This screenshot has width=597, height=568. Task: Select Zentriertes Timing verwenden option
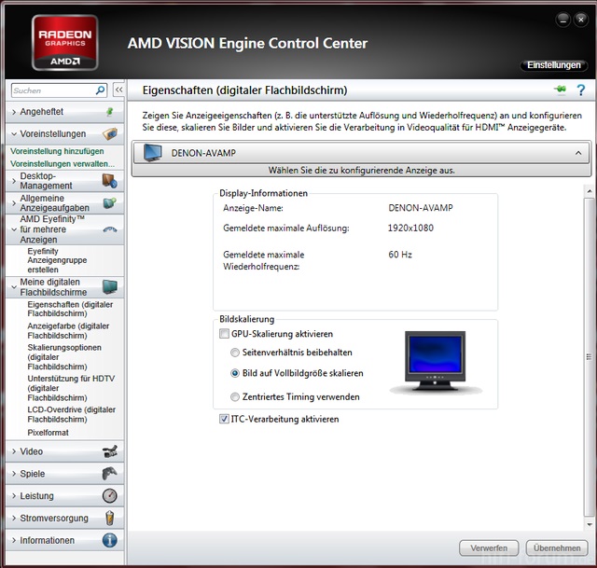click(x=235, y=397)
